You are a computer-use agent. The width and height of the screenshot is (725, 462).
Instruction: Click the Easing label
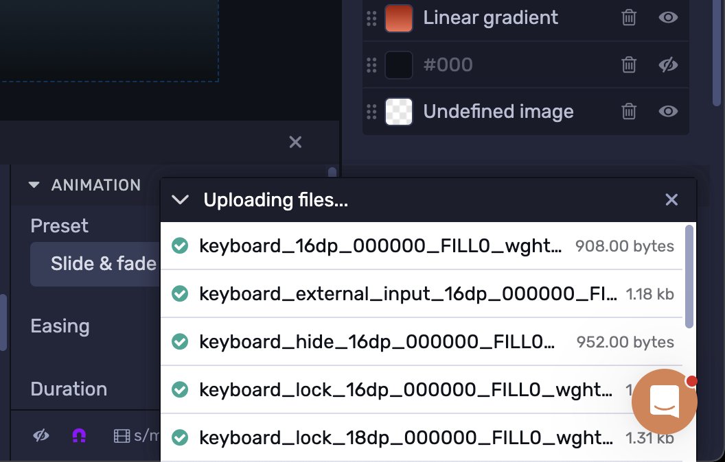60,327
